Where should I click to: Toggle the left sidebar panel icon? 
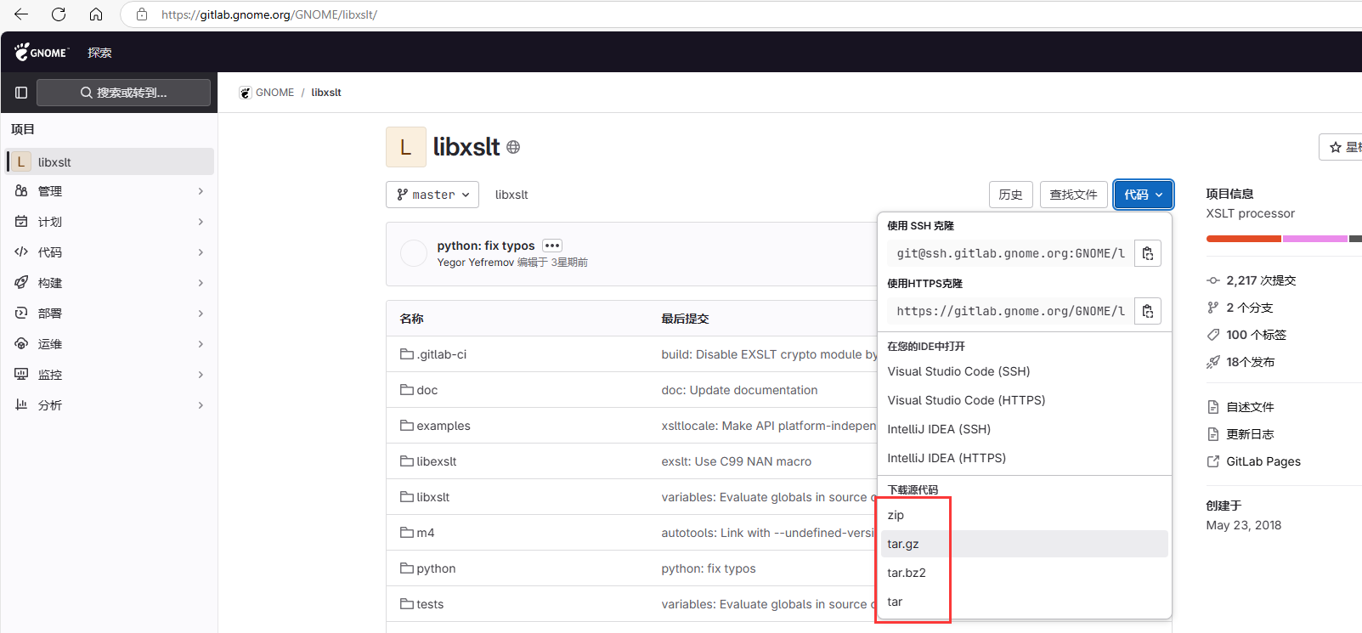21,93
